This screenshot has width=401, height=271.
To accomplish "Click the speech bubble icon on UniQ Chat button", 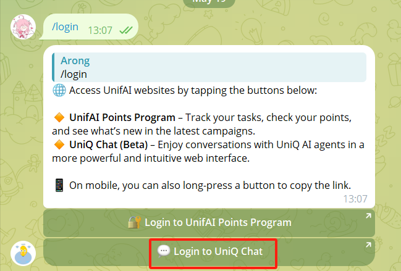I will (164, 251).
